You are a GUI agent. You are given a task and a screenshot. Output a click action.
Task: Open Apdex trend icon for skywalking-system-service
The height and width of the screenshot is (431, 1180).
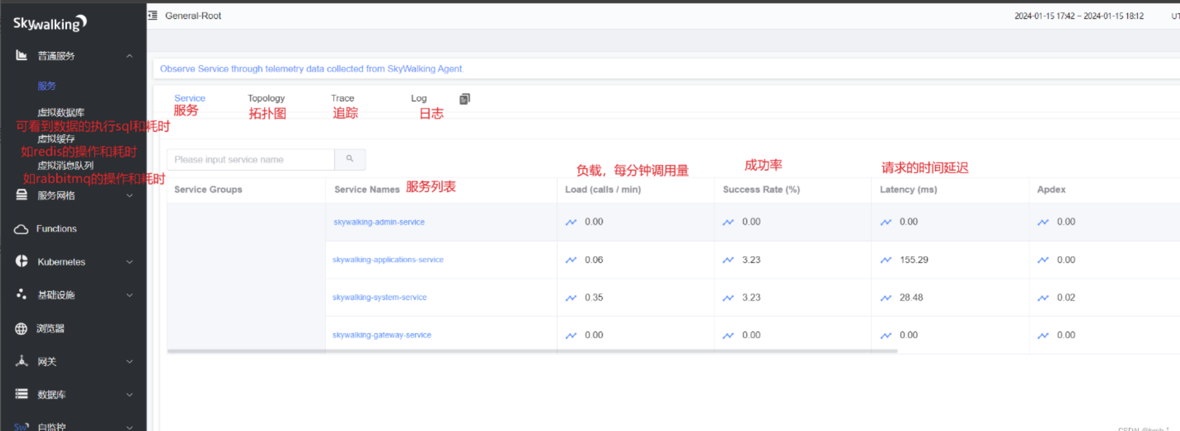click(1043, 298)
